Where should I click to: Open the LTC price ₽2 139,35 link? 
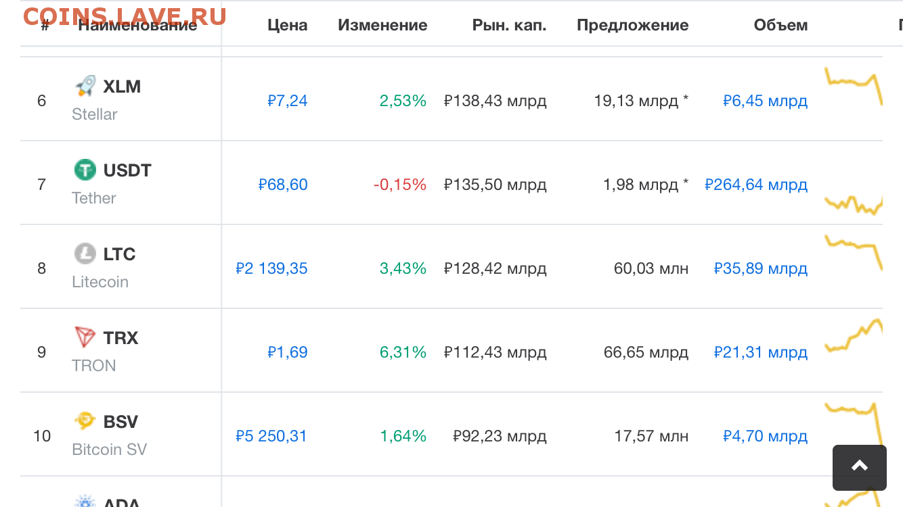tap(271, 268)
